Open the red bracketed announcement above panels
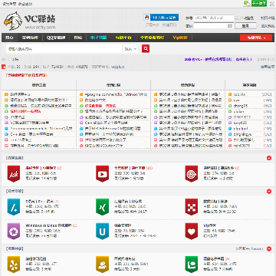This screenshot has height=276, width=276. coord(27,75)
